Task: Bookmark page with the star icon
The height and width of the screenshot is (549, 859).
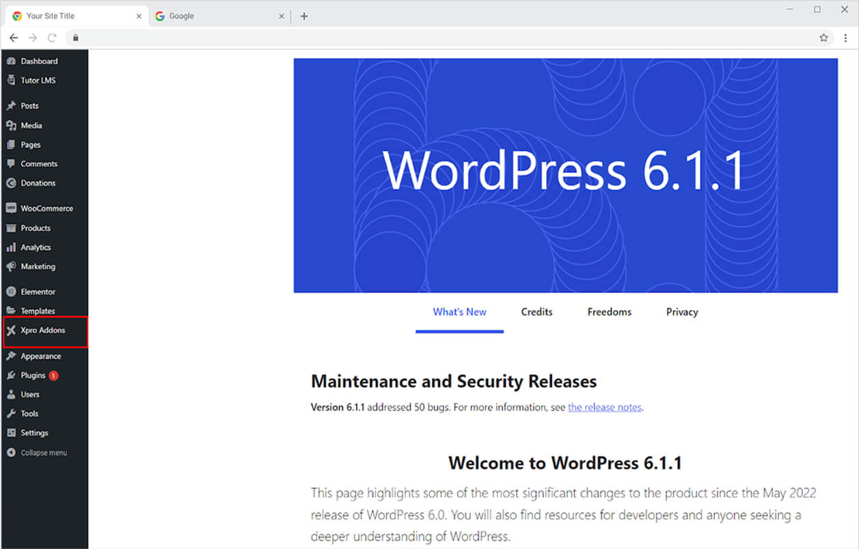Action: click(x=823, y=38)
